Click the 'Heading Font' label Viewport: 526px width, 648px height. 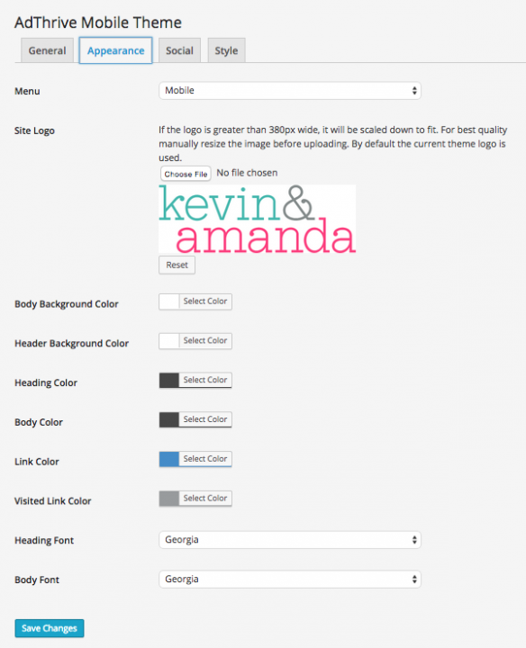[x=44, y=541]
